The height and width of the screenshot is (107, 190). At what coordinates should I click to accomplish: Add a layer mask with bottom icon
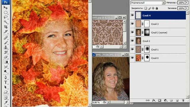pyautogui.click(x=160, y=100)
